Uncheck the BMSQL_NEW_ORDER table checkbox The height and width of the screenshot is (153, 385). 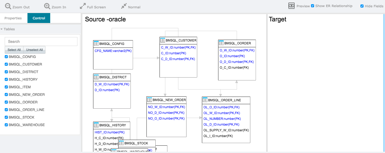tap(6, 95)
